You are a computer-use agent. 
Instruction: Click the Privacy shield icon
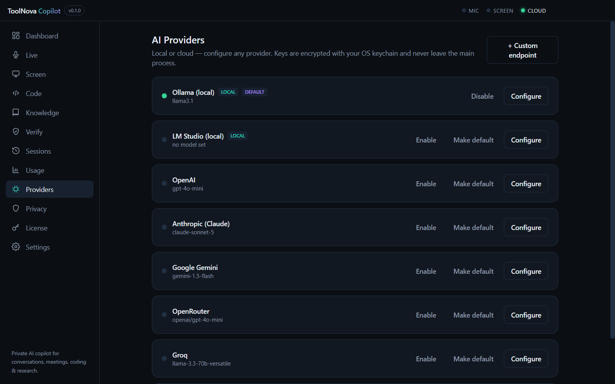click(16, 209)
